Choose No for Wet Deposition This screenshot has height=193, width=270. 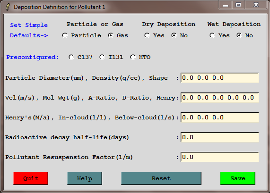click(239, 35)
